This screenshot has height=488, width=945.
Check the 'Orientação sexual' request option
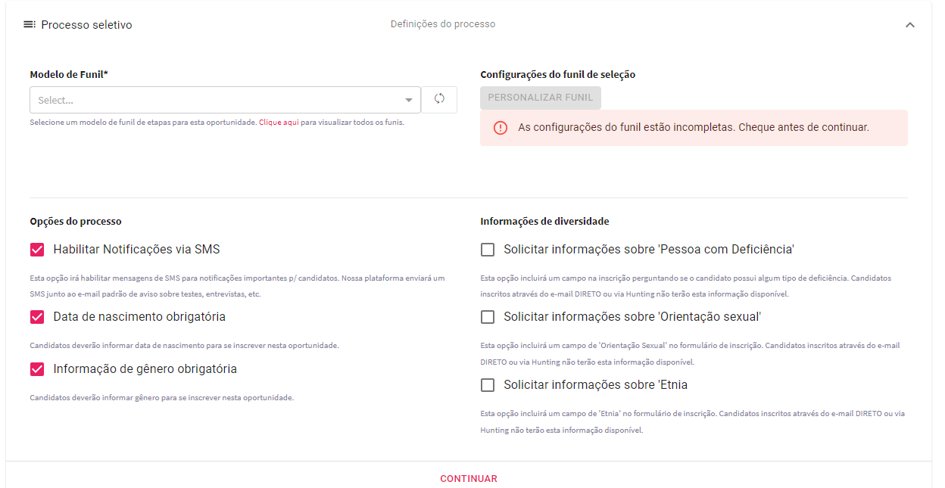click(488, 317)
